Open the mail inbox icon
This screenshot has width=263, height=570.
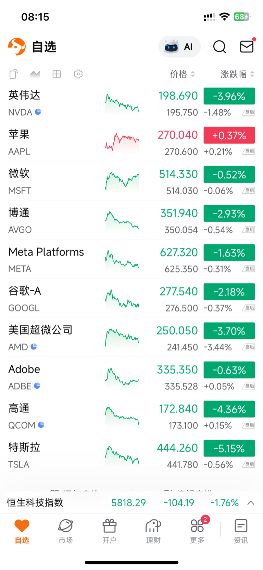click(x=247, y=47)
